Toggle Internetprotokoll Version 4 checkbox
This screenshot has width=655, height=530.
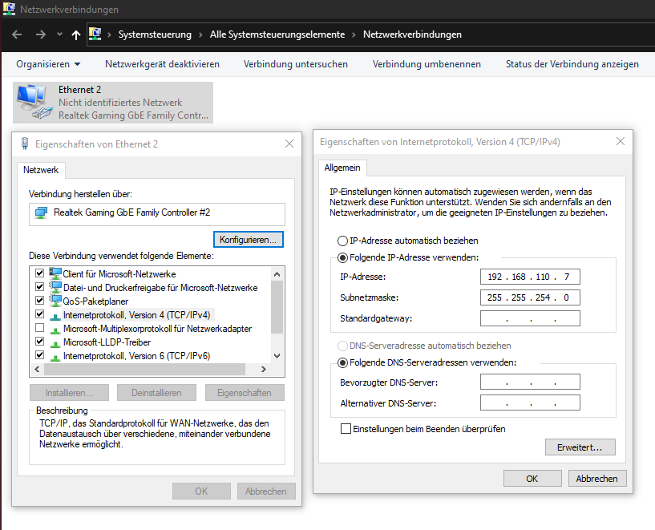pos(39,314)
